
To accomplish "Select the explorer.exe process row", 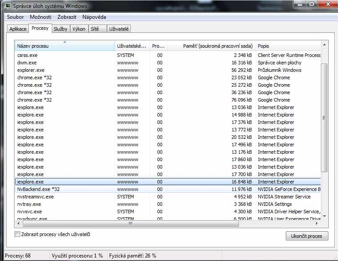I will pos(31,70).
